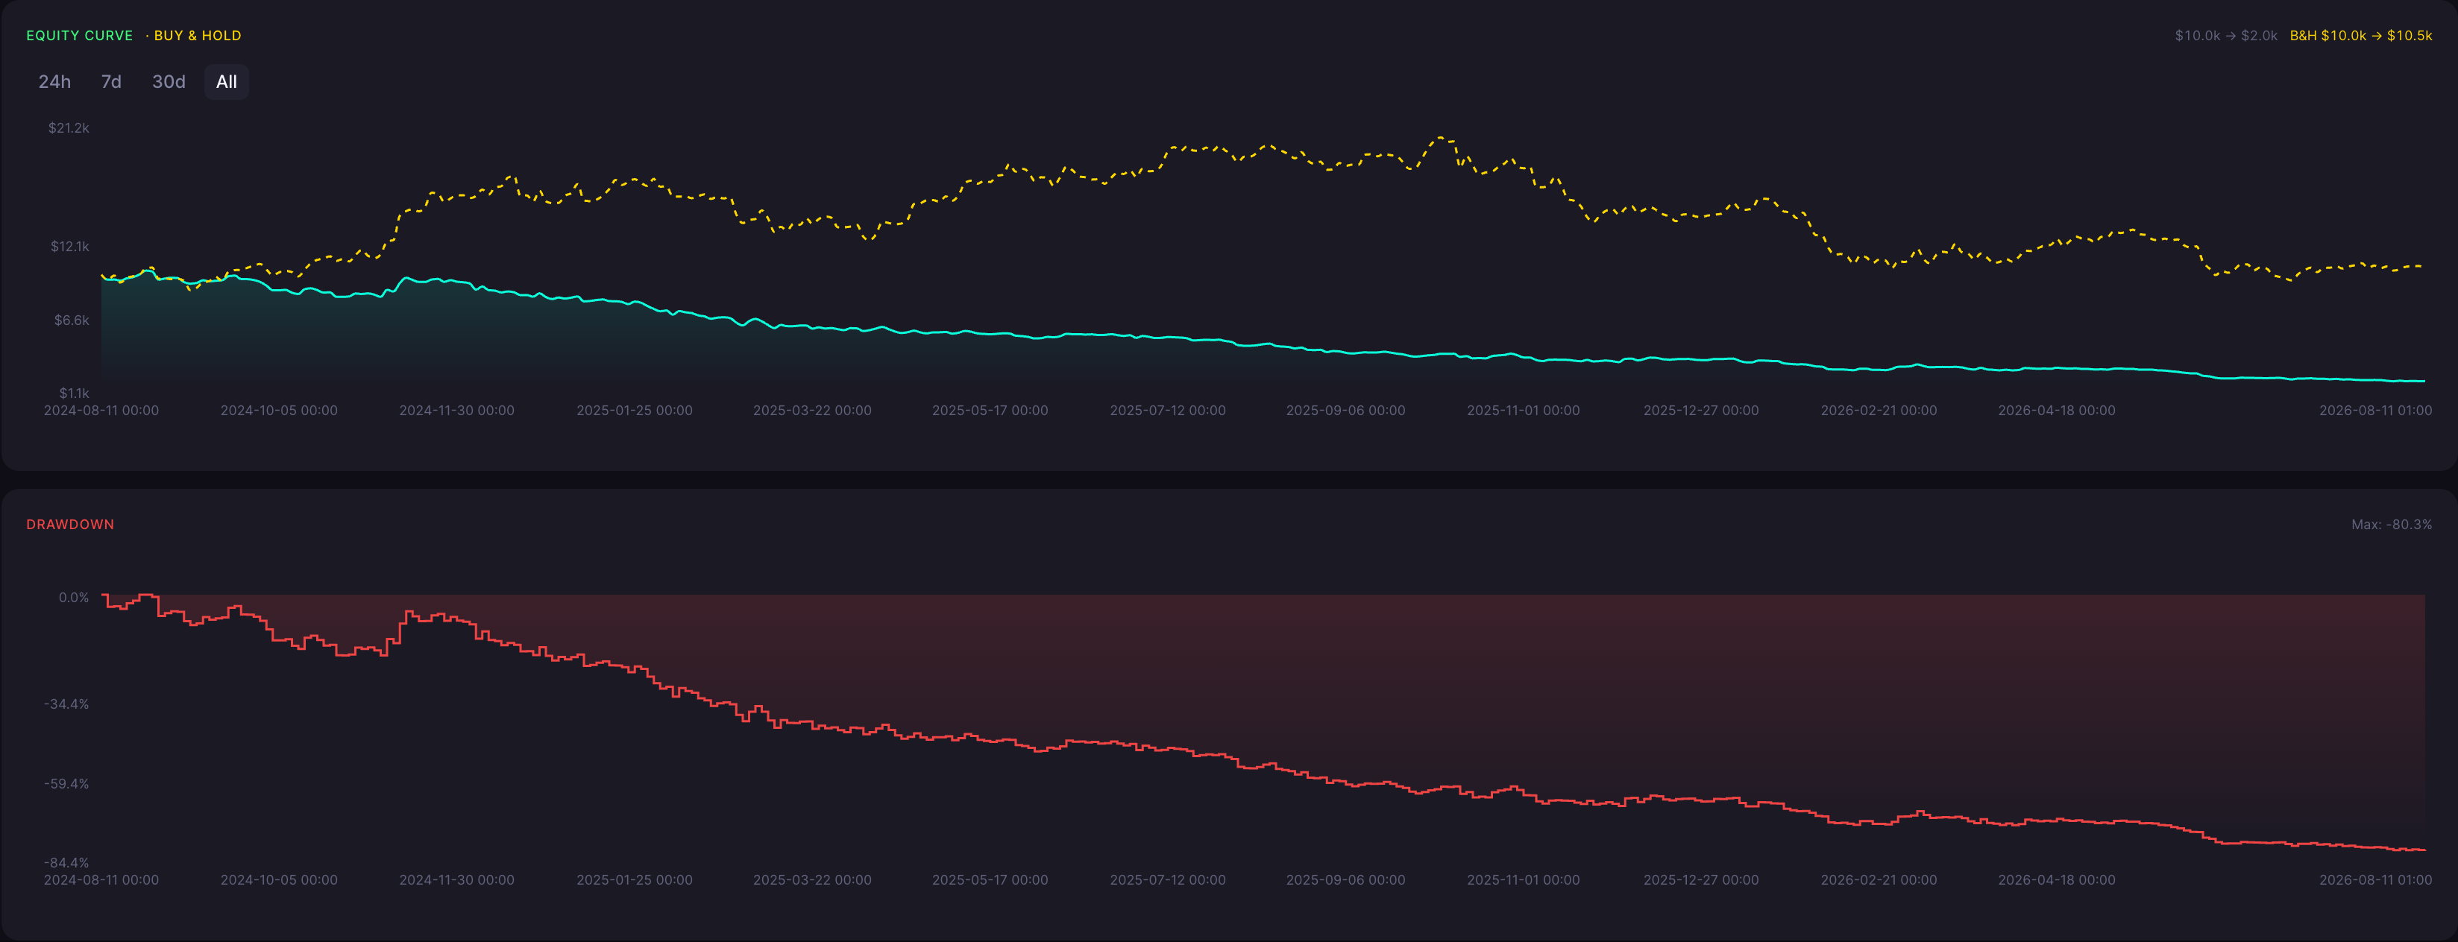Click 2025-07-12 00:00 on equity chart axis
The image size is (2458, 942).
[x=1168, y=410]
